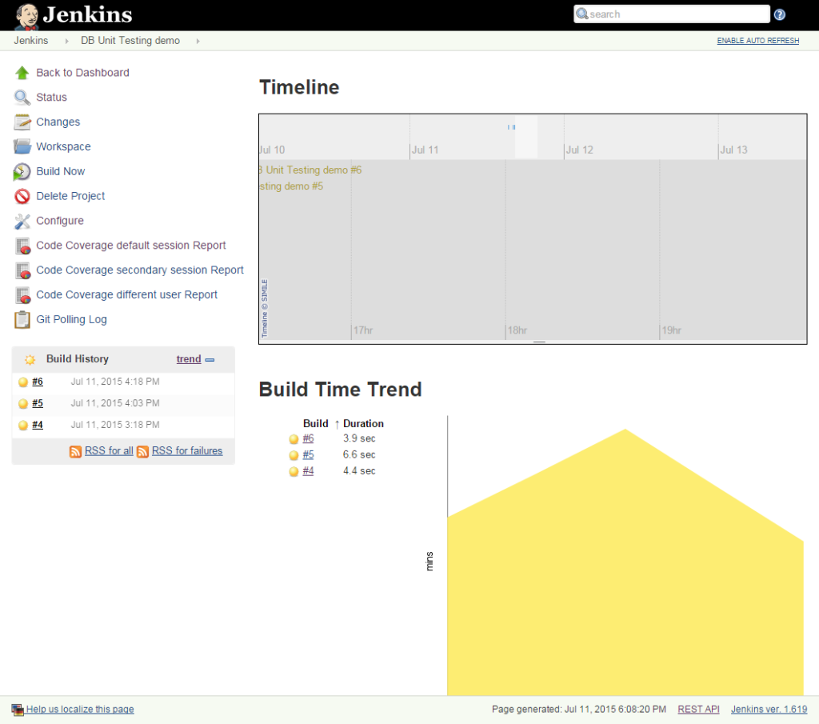Click the Changes notepad icon

click(x=22, y=122)
